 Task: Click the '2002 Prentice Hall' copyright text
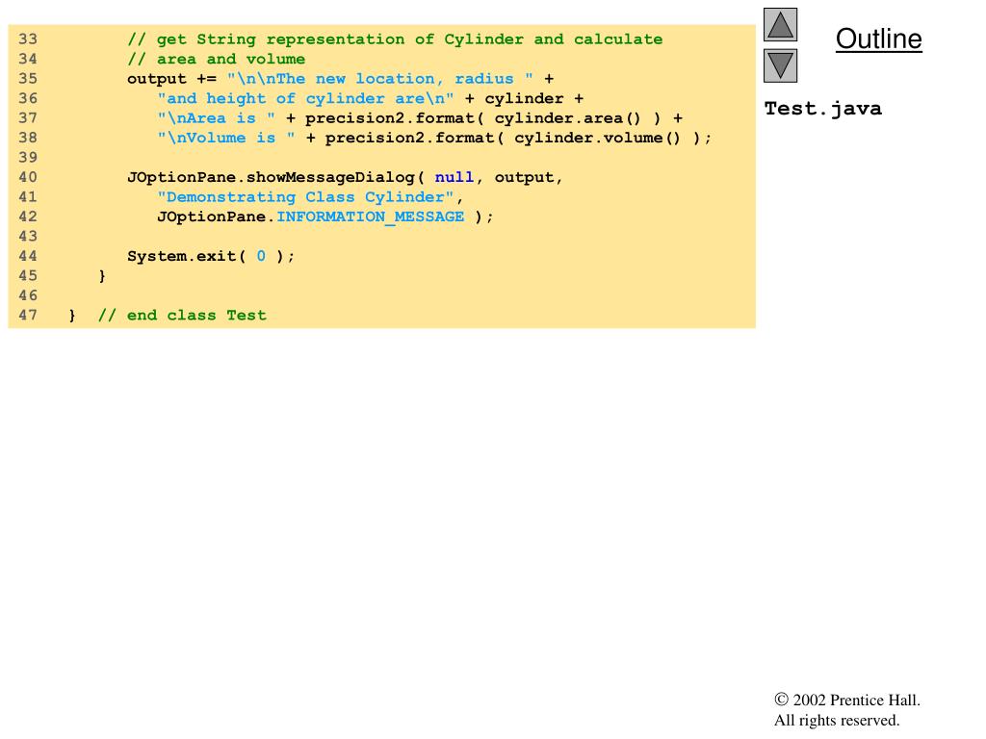click(x=847, y=701)
